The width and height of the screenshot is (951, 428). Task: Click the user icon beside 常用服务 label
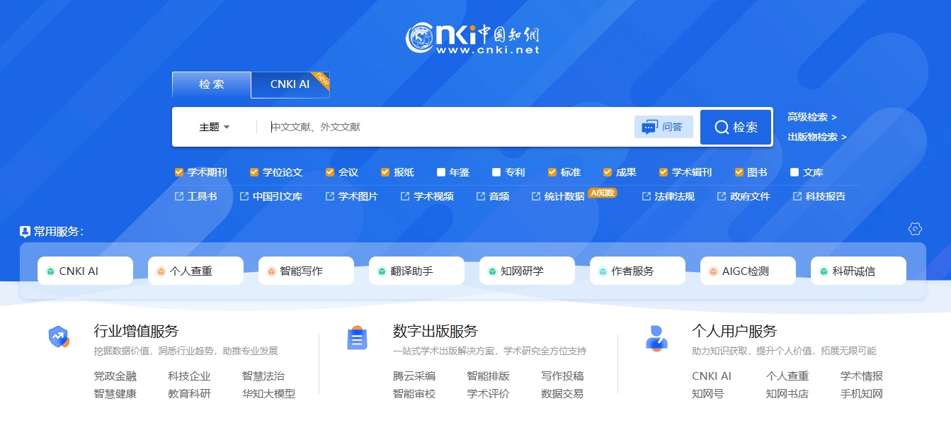(x=25, y=232)
